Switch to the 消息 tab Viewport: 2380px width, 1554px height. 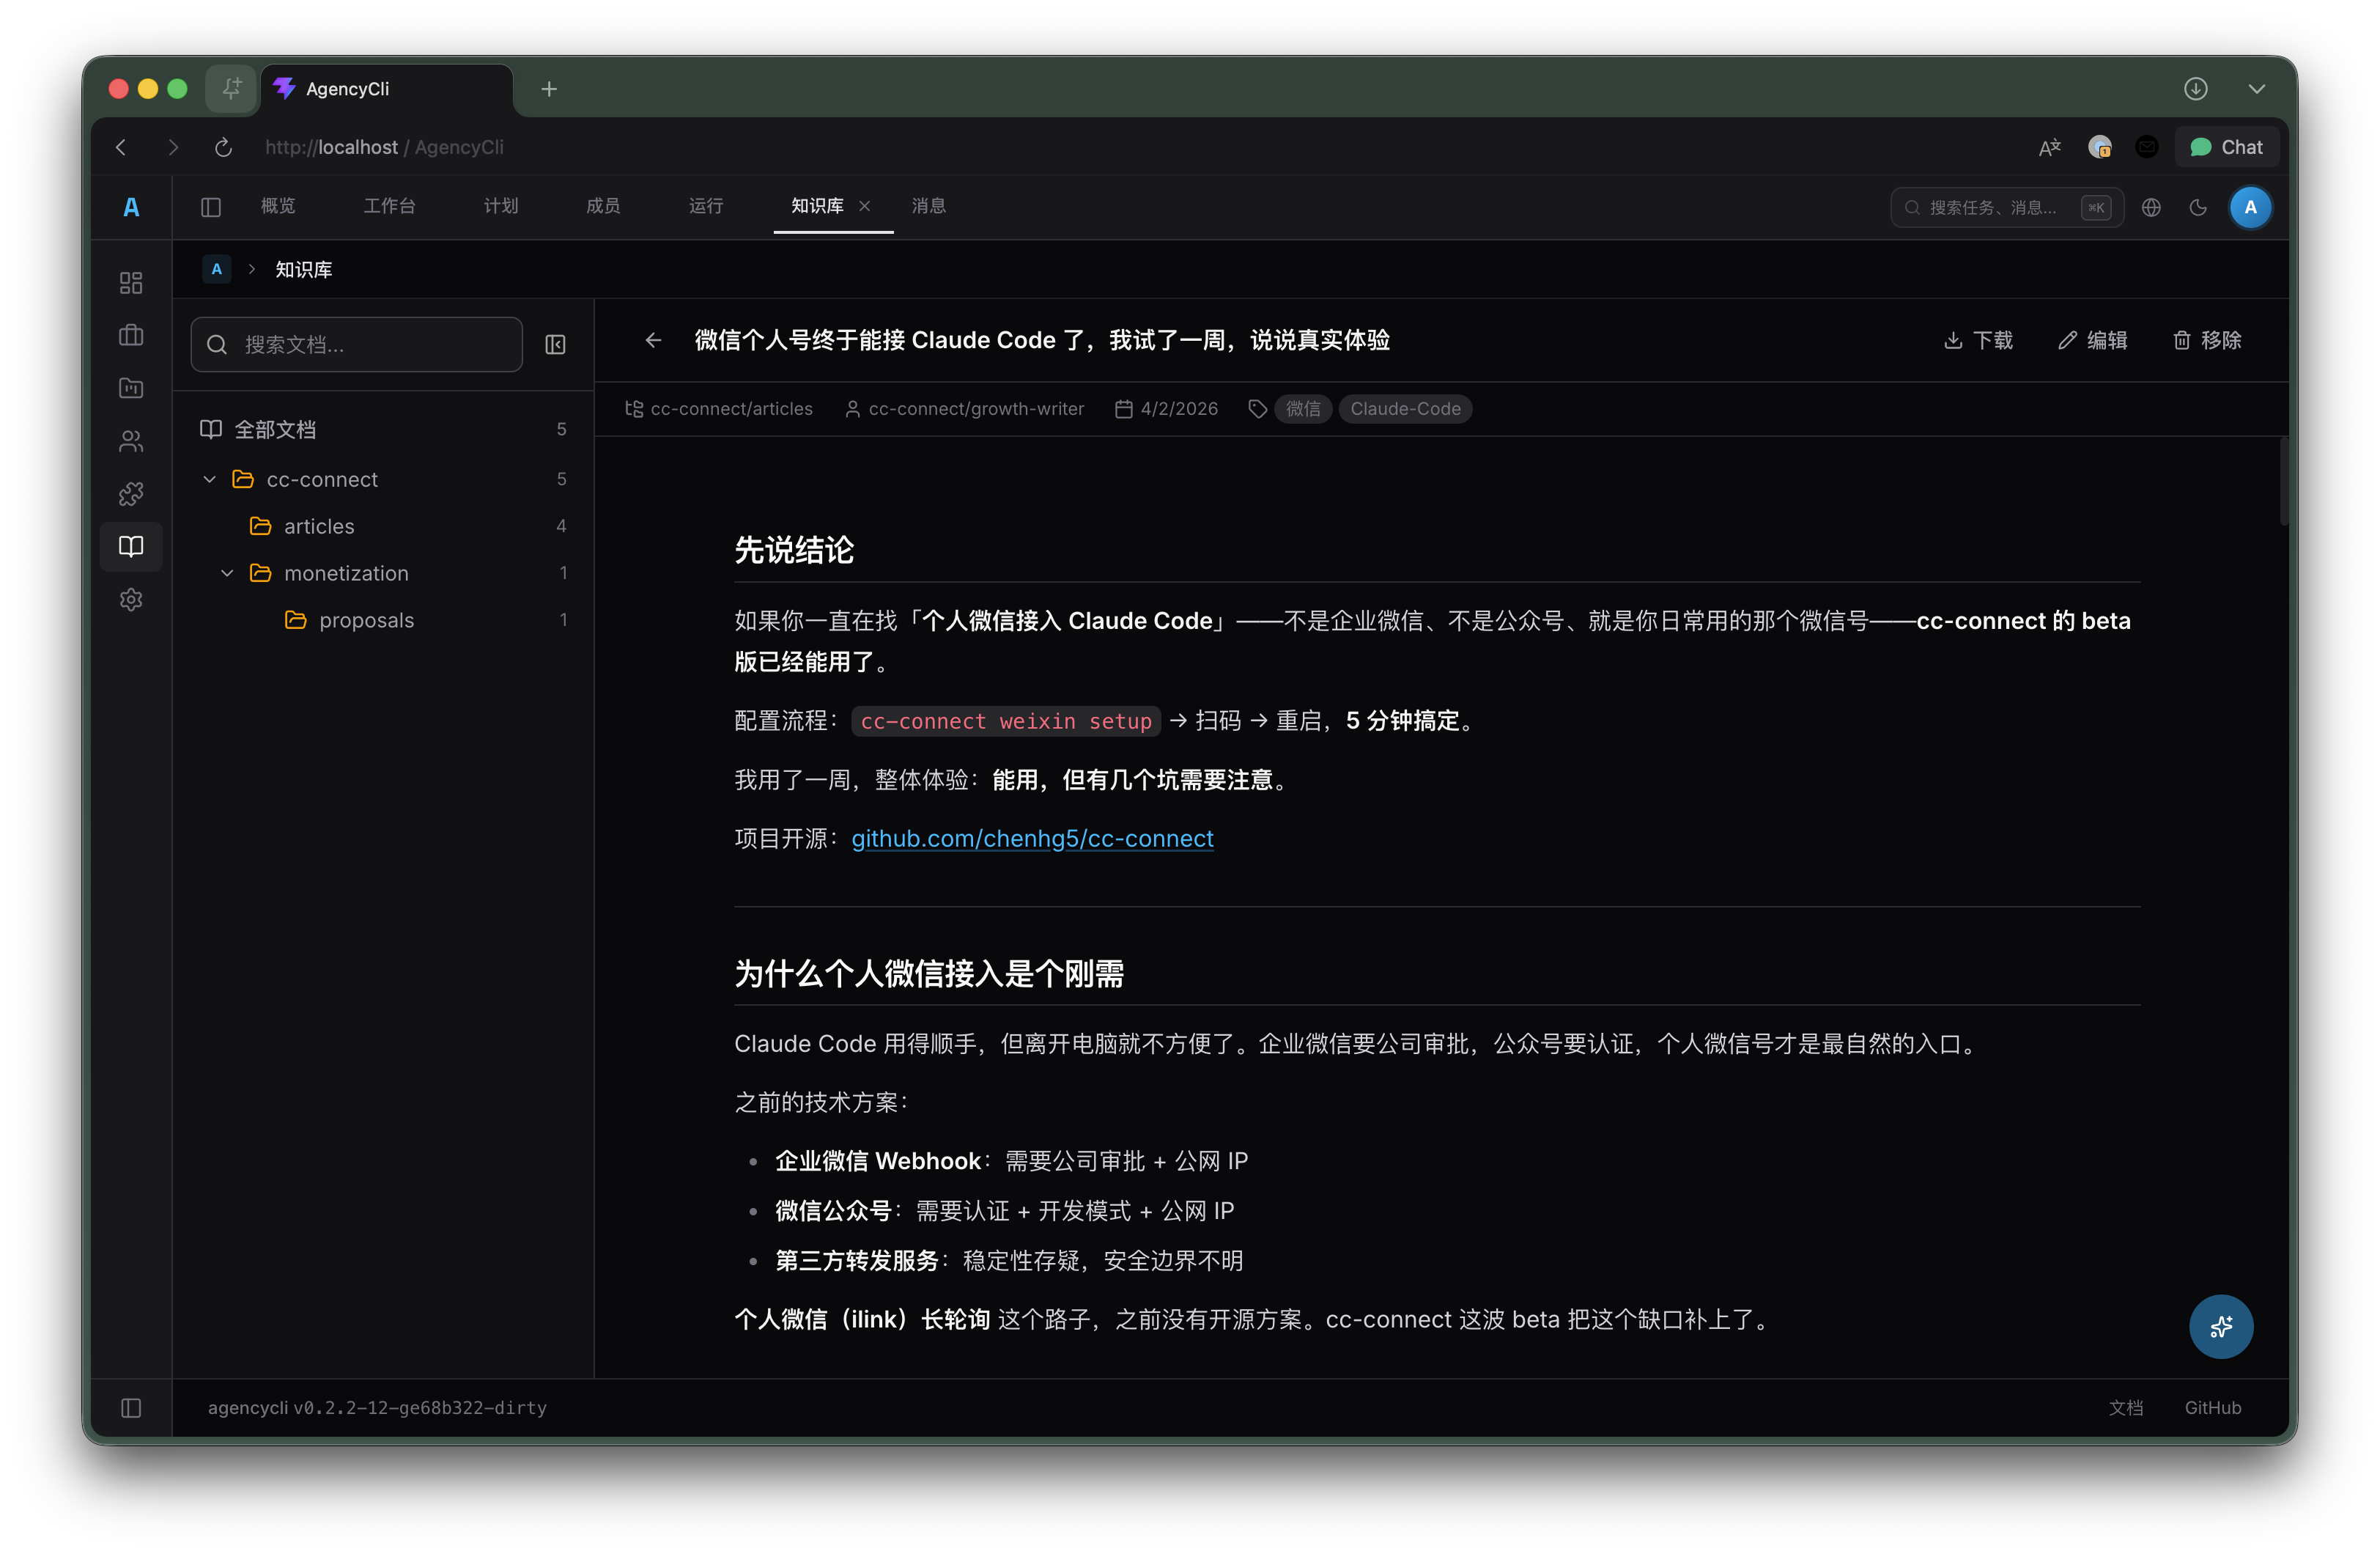928,206
